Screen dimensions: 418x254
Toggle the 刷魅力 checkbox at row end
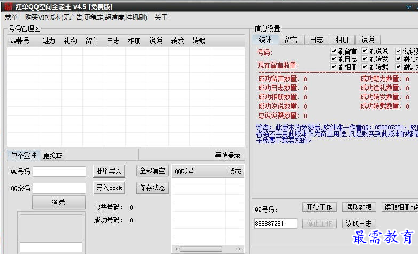pyautogui.click(x=398, y=66)
